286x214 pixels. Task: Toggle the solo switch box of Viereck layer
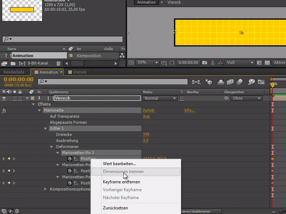[x=15, y=98]
